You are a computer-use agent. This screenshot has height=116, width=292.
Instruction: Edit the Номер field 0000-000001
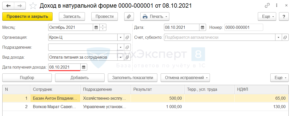(x=244, y=27)
